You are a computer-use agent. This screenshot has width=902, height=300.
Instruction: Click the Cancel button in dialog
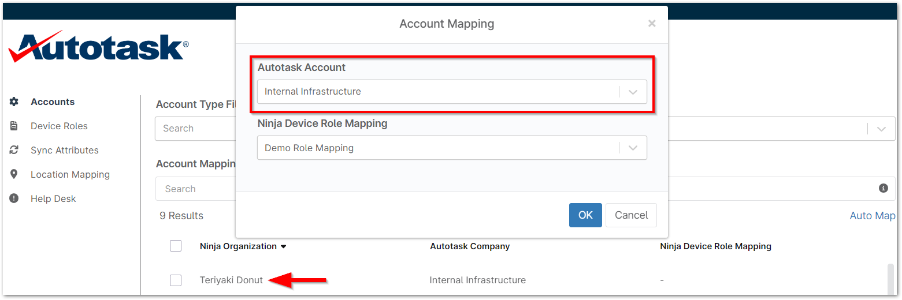[x=631, y=215]
